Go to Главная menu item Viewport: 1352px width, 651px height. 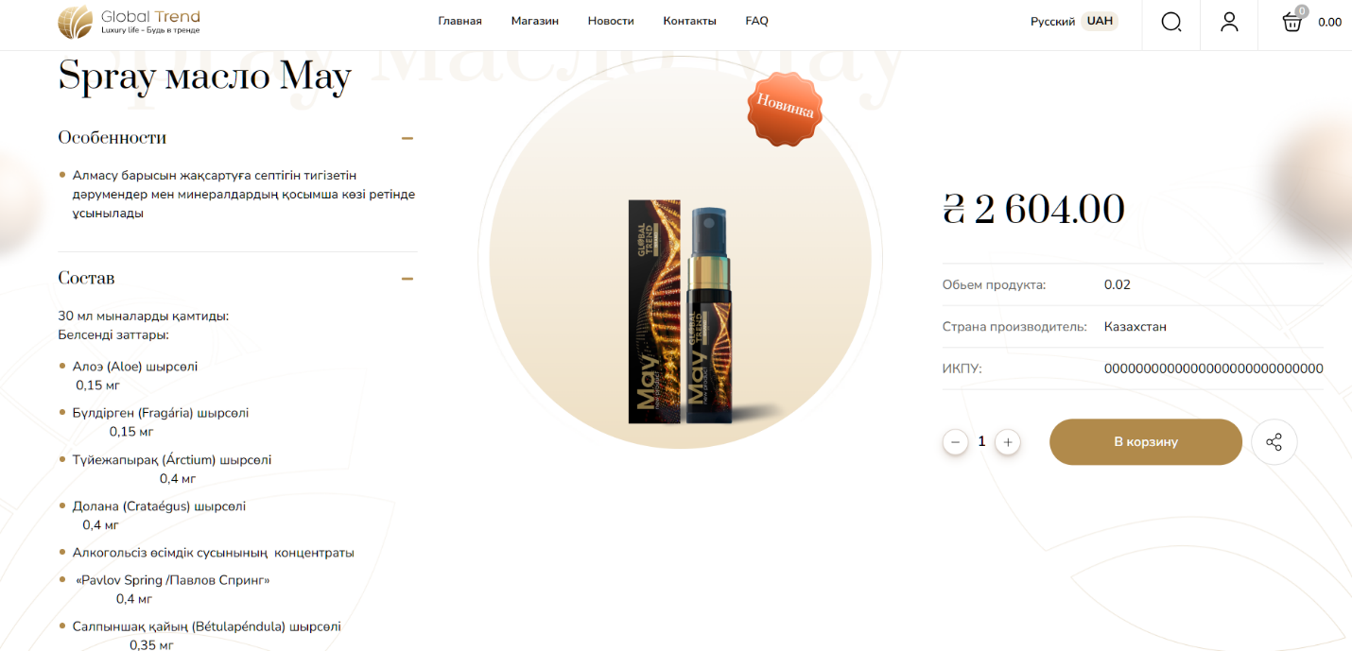460,21
